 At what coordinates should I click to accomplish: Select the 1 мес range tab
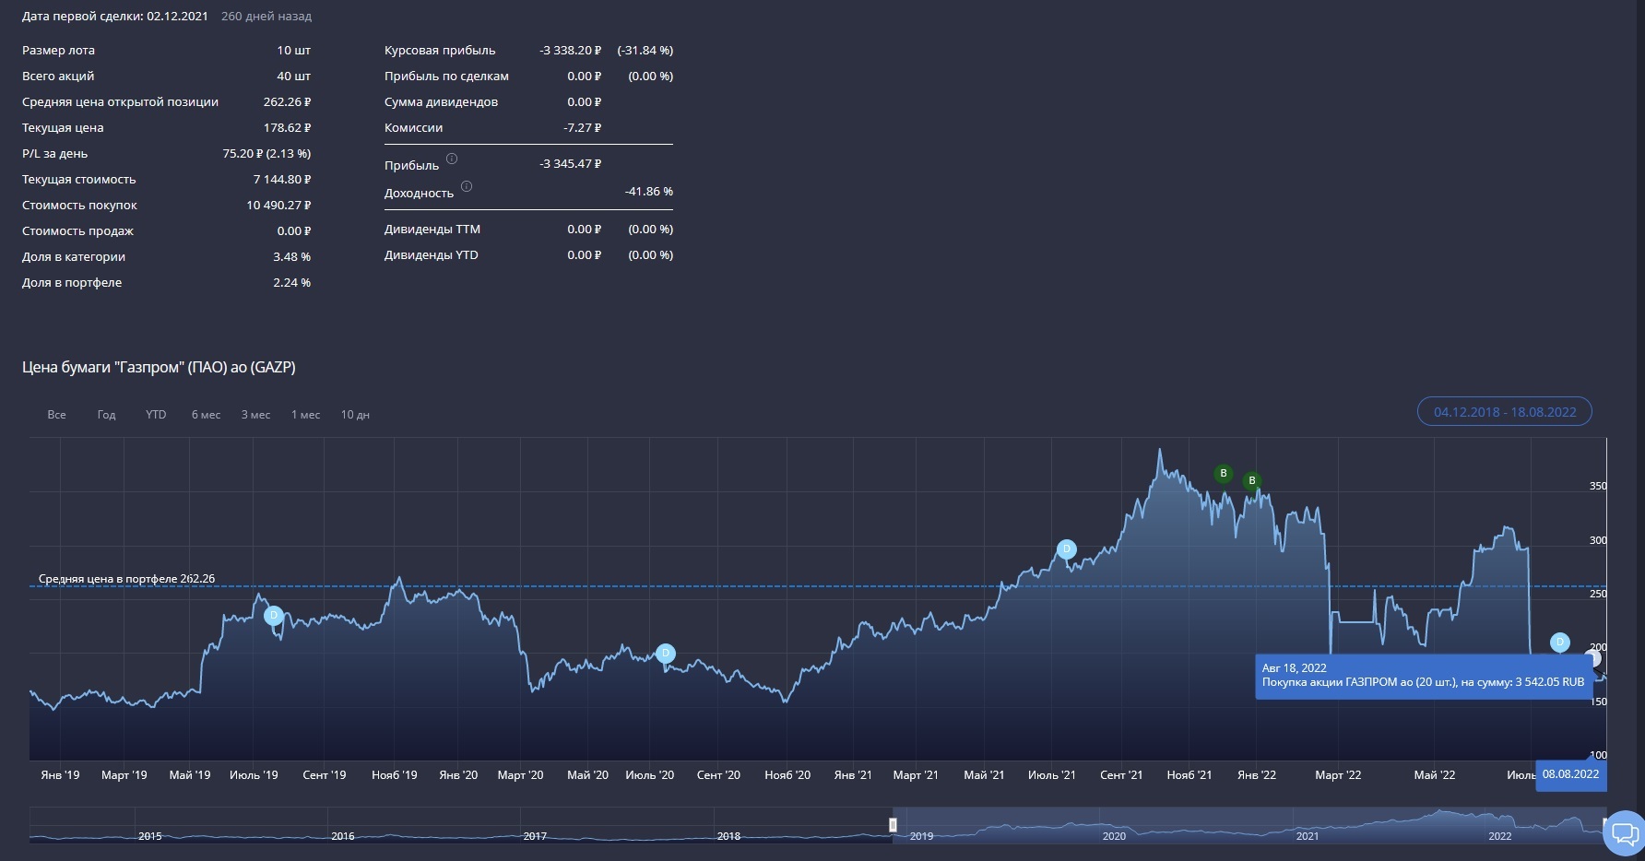(x=305, y=415)
